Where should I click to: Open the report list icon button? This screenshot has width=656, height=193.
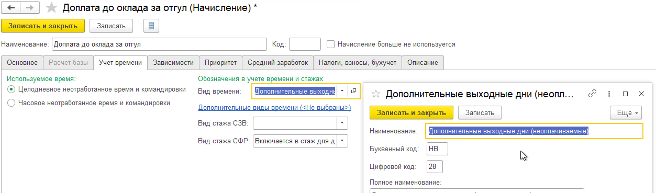tap(151, 26)
